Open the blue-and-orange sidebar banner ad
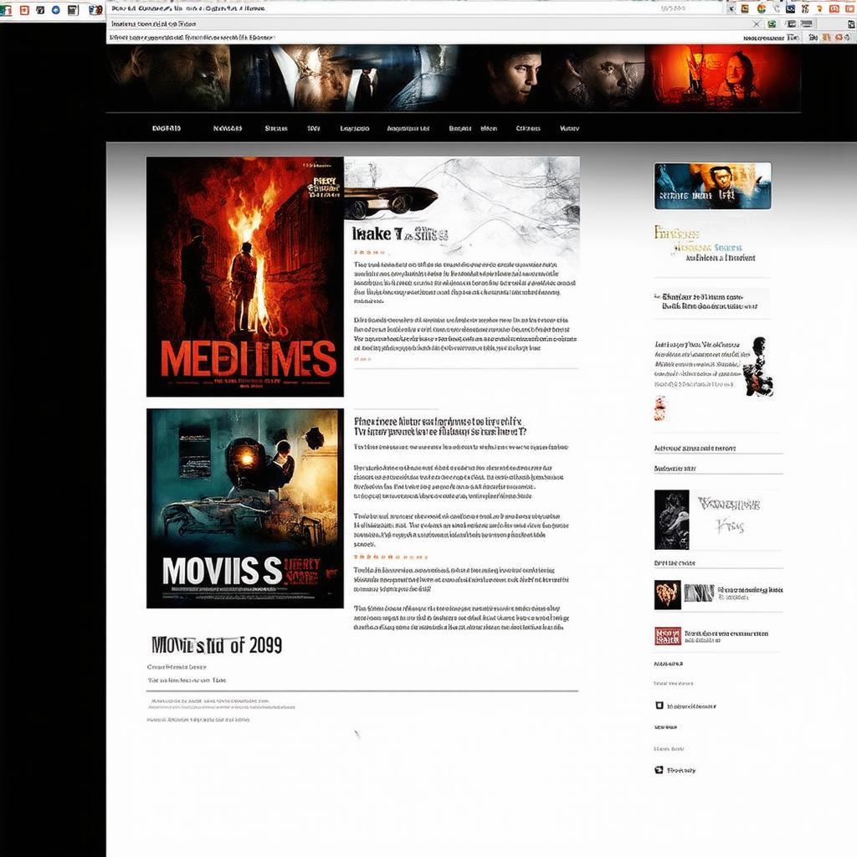 (x=713, y=186)
